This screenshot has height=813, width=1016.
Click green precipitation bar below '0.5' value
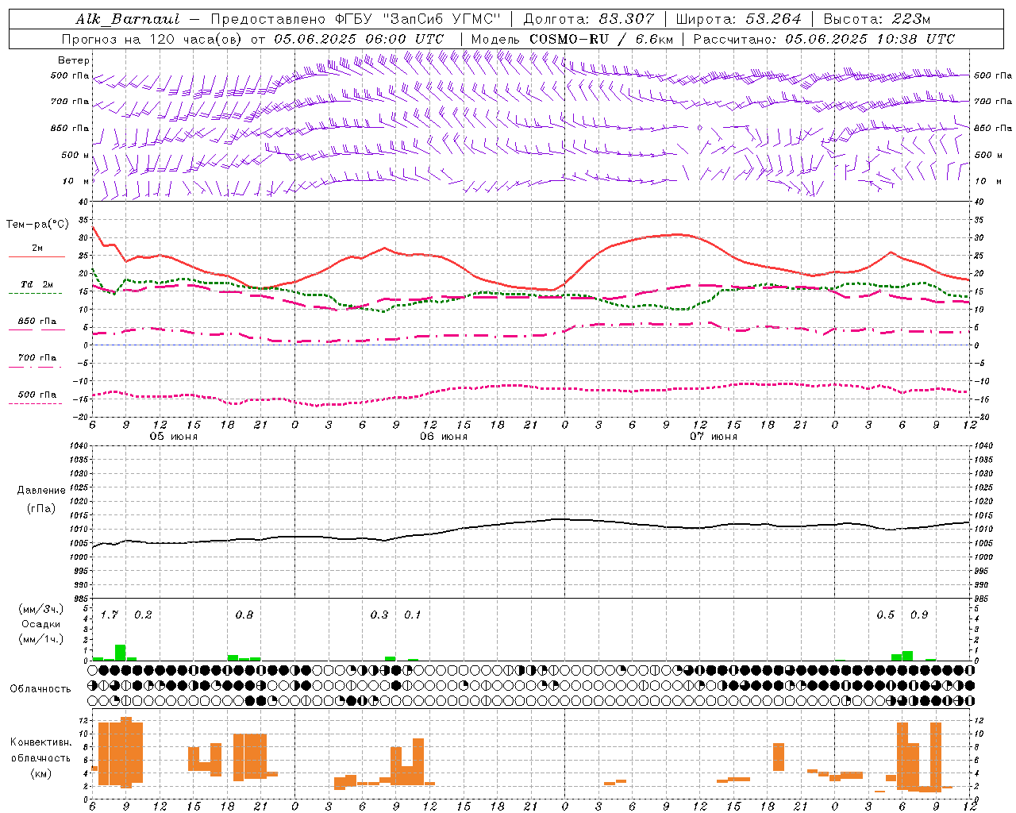pyautogui.click(x=896, y=657)
